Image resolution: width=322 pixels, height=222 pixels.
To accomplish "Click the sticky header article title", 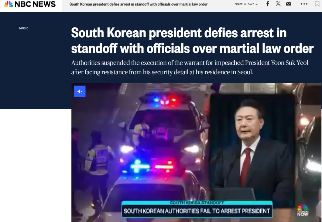I will (x=139, y=4).
